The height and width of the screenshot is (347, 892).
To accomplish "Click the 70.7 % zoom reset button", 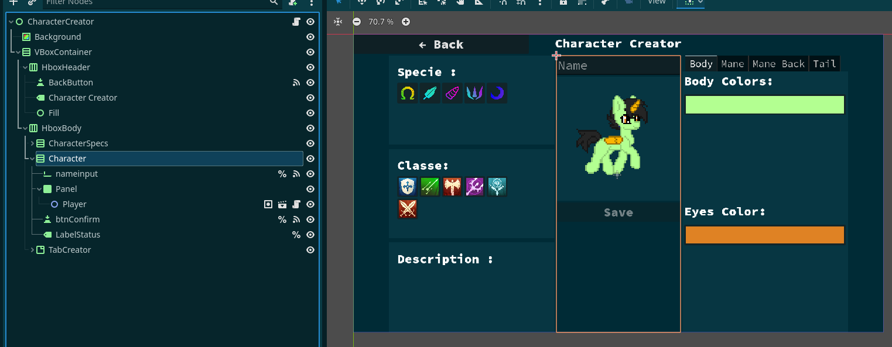I will pyautogui.click(x=381, y=22).
